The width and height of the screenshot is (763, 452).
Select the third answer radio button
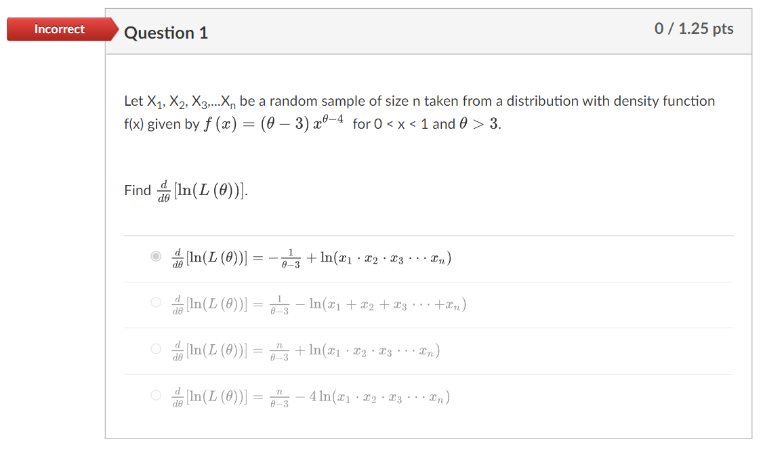[x=156, y=350]
